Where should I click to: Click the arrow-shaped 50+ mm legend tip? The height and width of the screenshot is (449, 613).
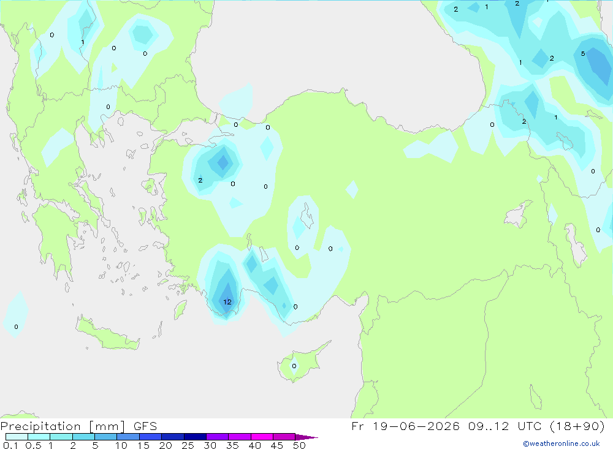coord(306,437)
